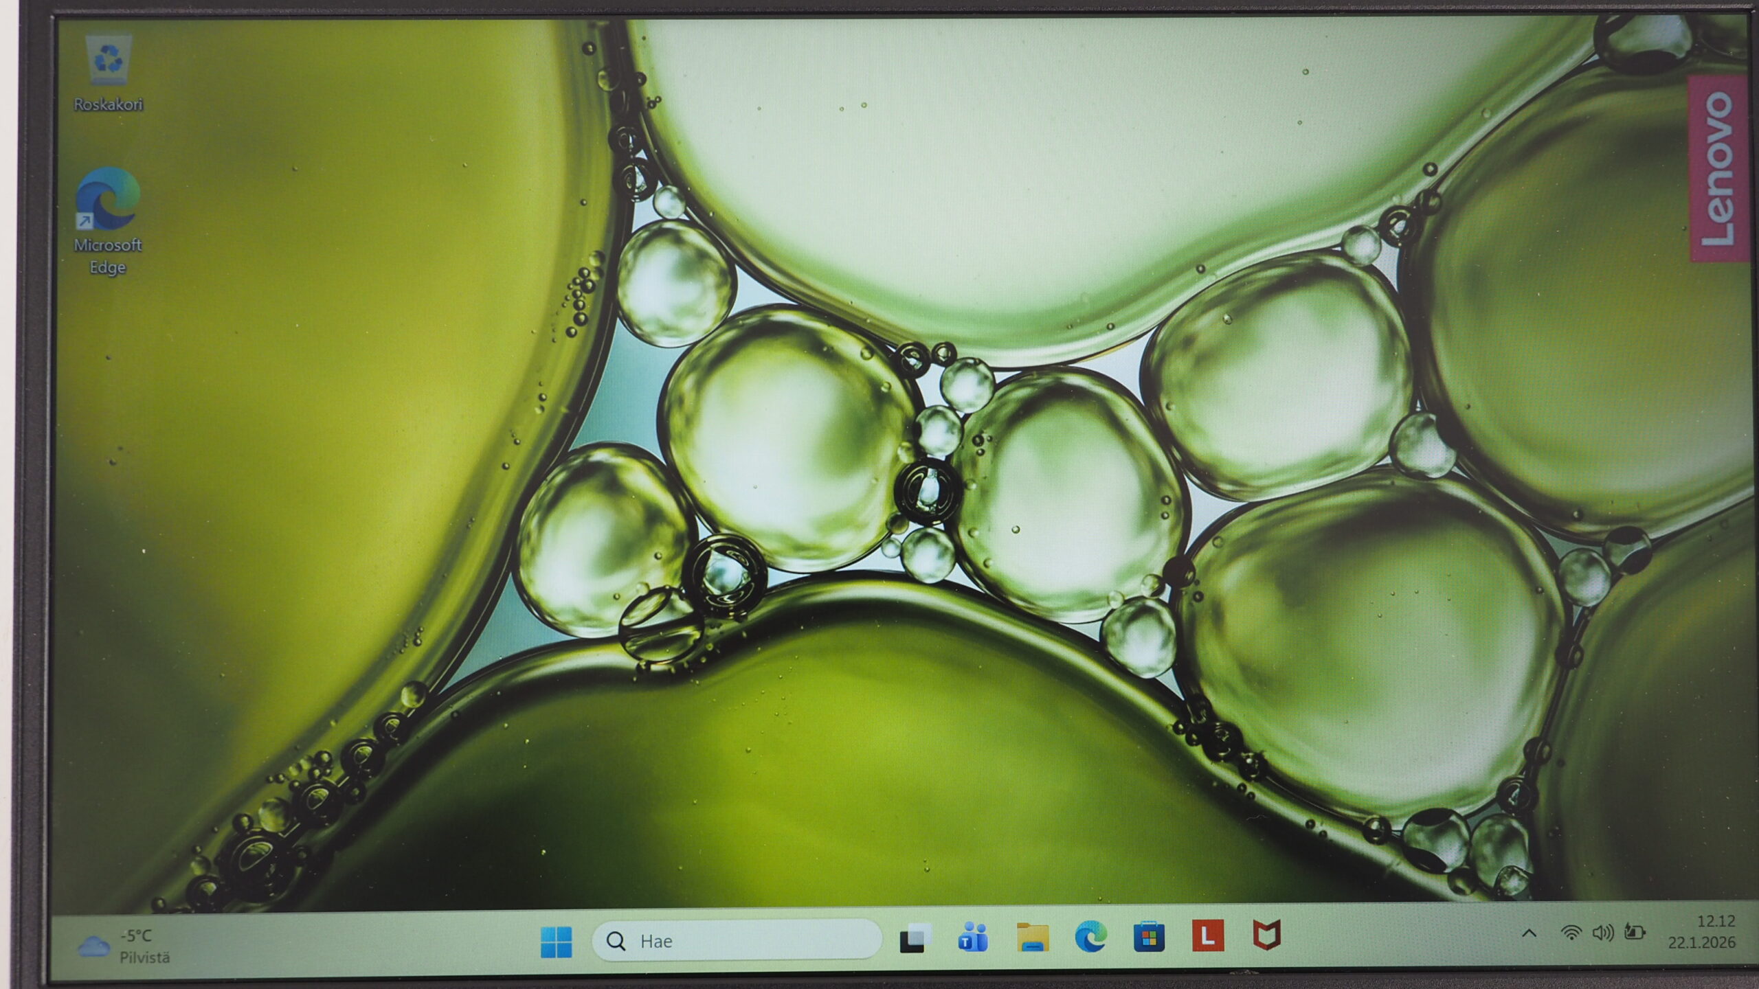
Task: Click the magnifier icon in search
Action: click(616, 941)
